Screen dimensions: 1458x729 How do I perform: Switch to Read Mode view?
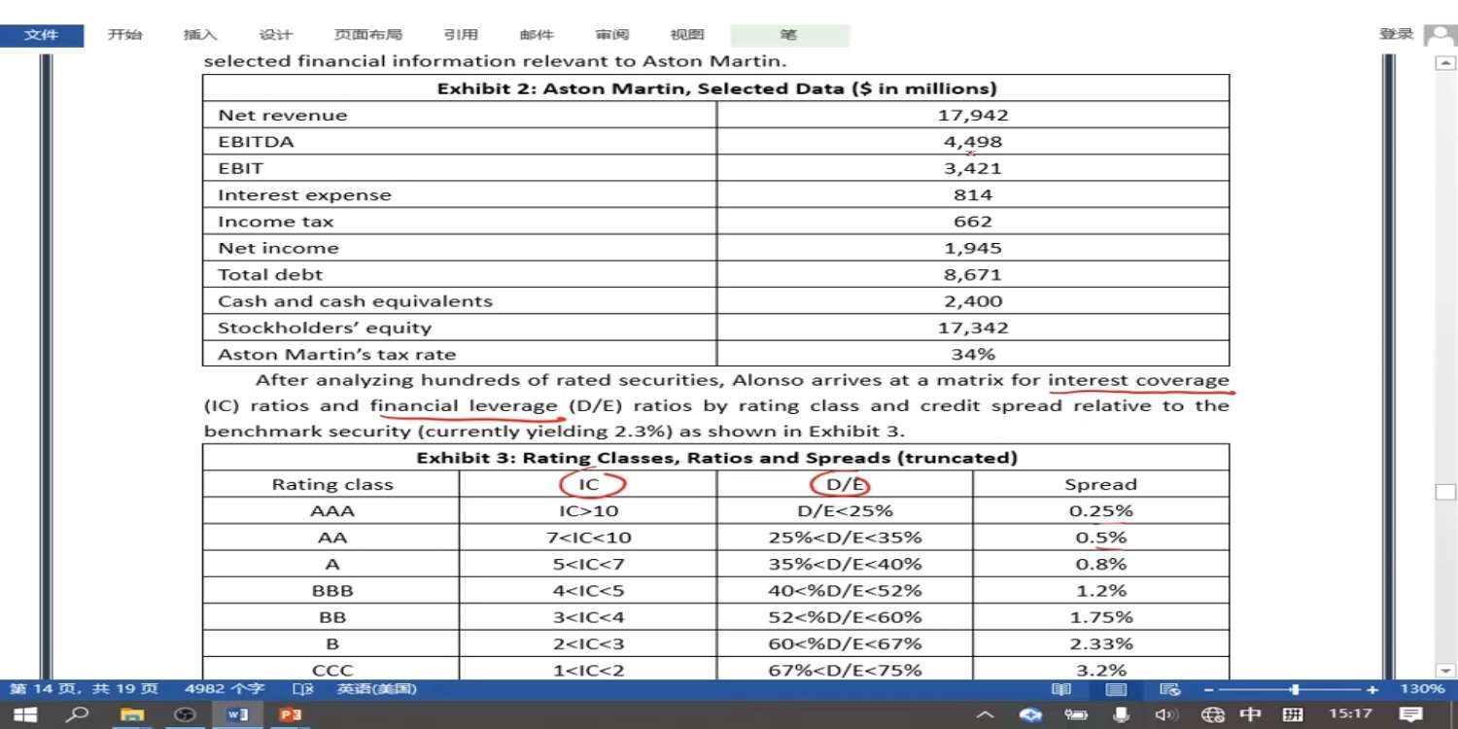pos(1061,689)
